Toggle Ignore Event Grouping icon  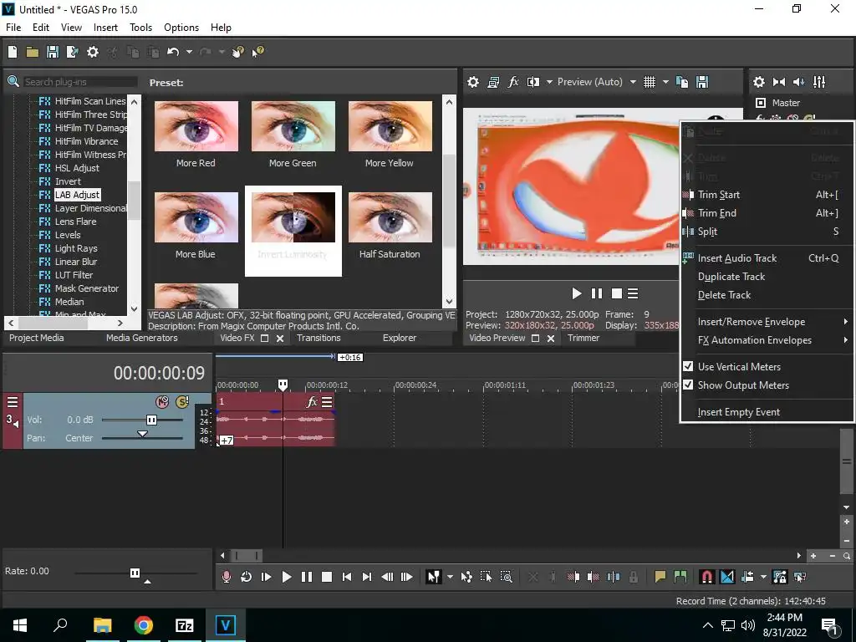(x=800, y=577)
